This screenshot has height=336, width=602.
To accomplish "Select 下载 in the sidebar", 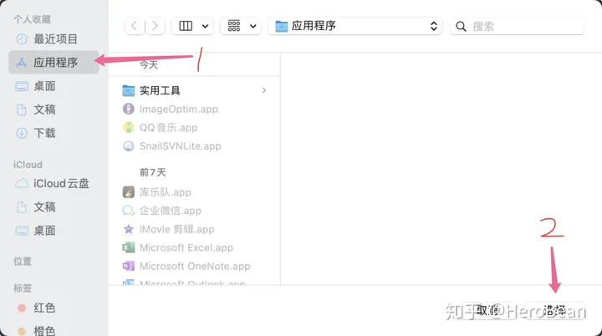I will (54, 133).
